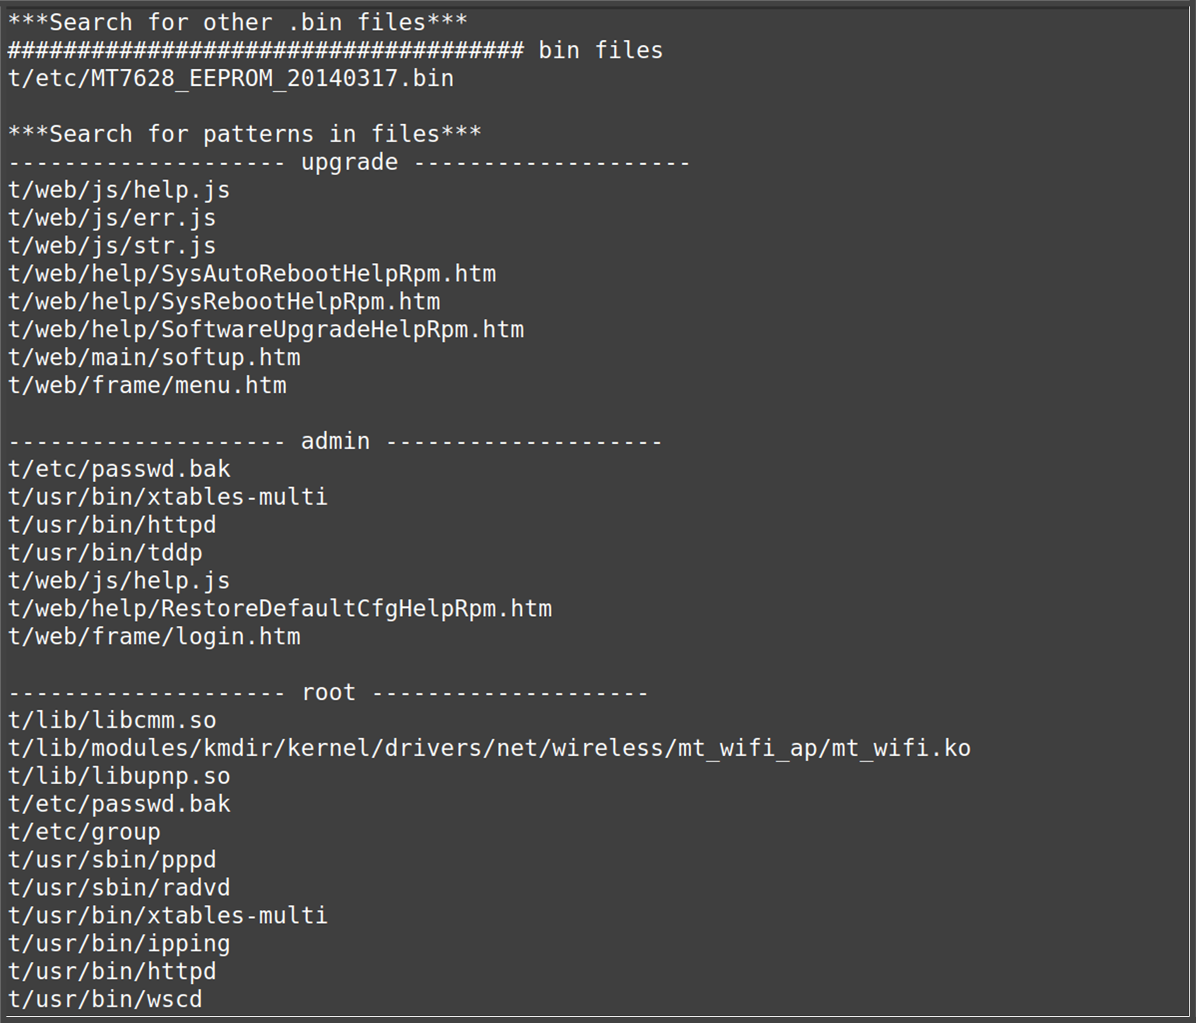The height and width of the screenshot is (1023, 1196).
Task: Click the MT7628_EEPROM_20140317.bin file path
Action: (x=231, y=79)
